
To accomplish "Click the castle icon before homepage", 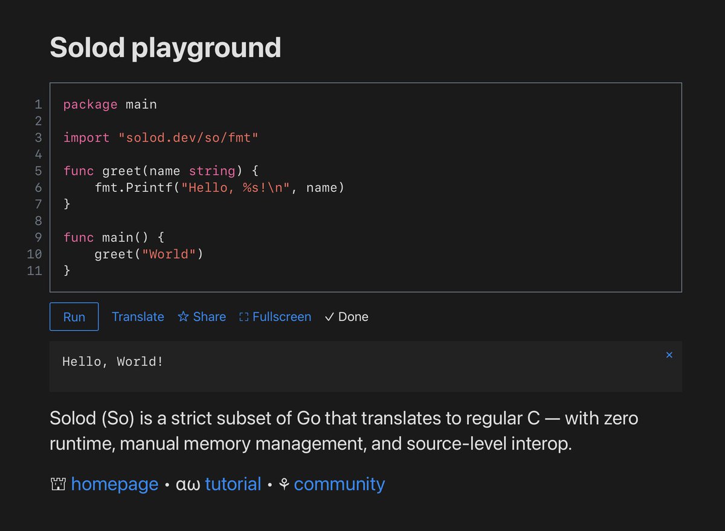I will tap(59, 484).
